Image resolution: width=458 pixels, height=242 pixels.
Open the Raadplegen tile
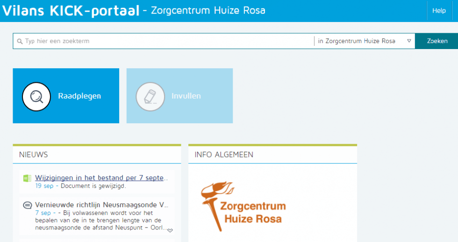pos(66,96)
